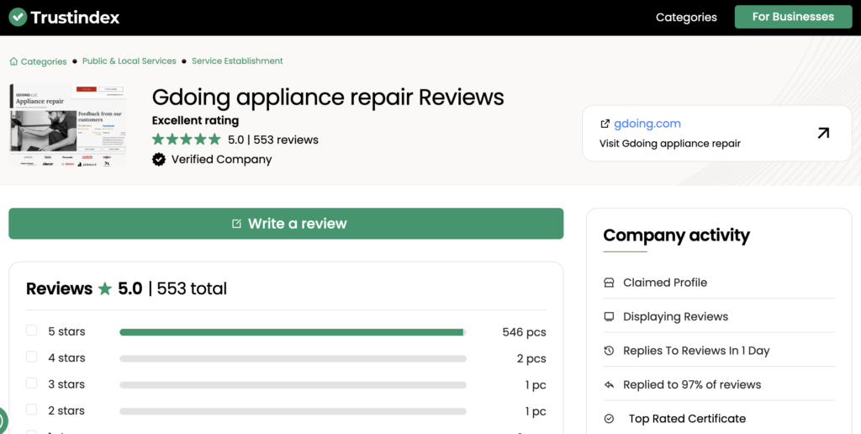Check the 5 stars filter checkbox
Screen dimensions: 861x434
(32, 331)
